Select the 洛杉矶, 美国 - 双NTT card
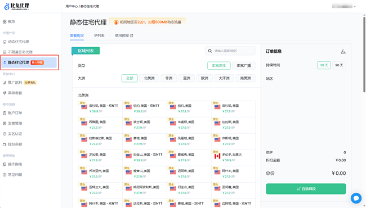 point(100,109)
